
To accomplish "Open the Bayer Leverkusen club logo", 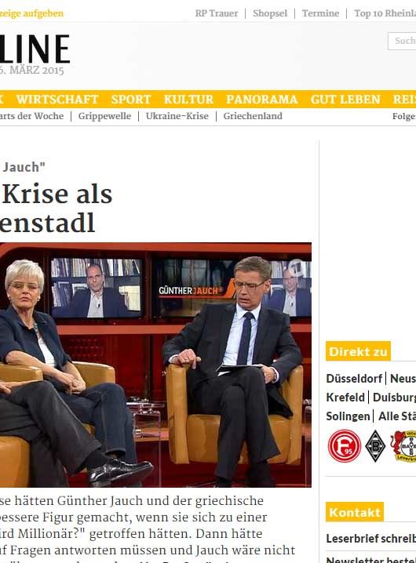I will tap(403, 445).
